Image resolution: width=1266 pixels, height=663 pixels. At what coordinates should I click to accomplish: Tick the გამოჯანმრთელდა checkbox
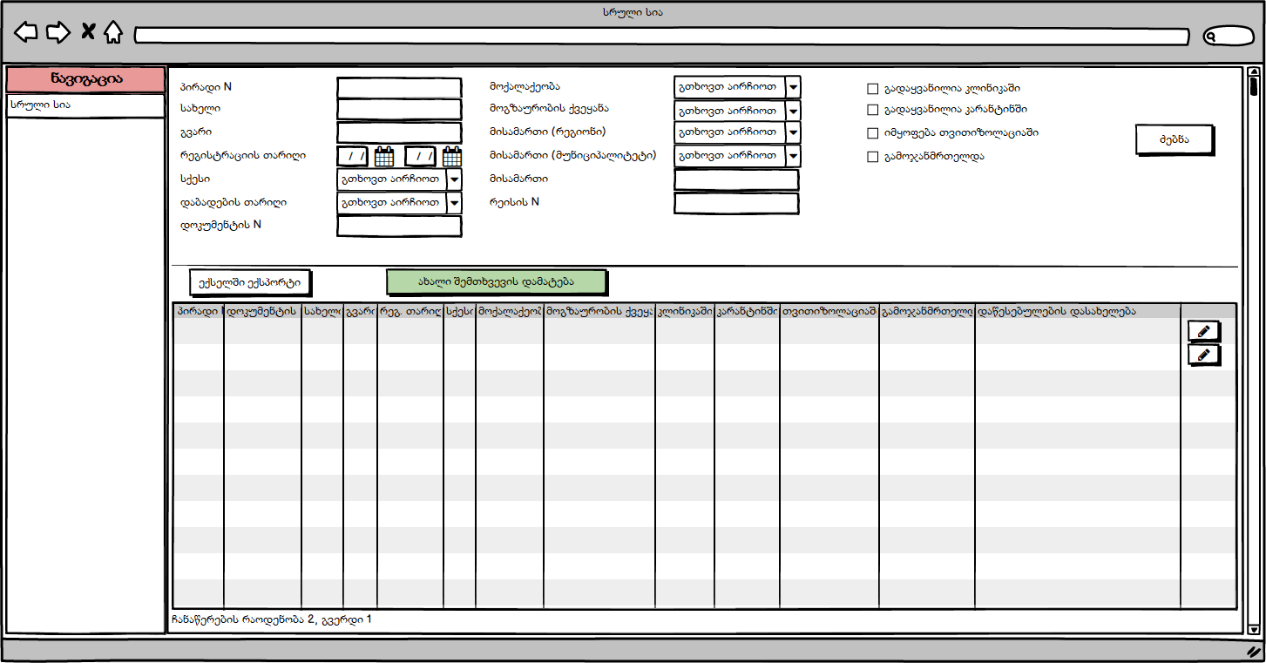tap(873, 158)
